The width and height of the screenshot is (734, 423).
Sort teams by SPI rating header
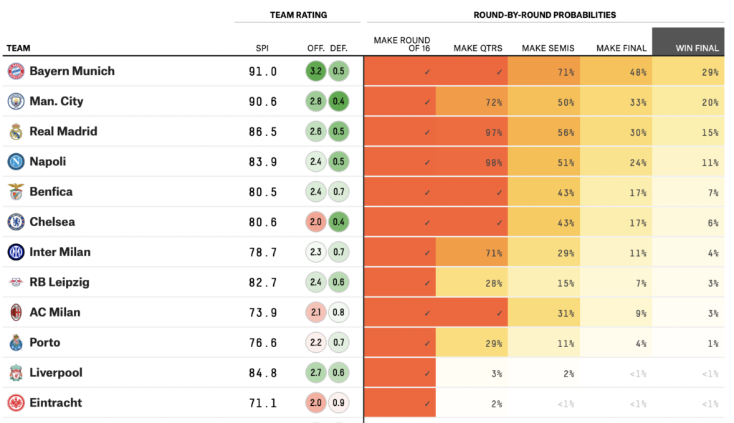(x=262, y=48)
